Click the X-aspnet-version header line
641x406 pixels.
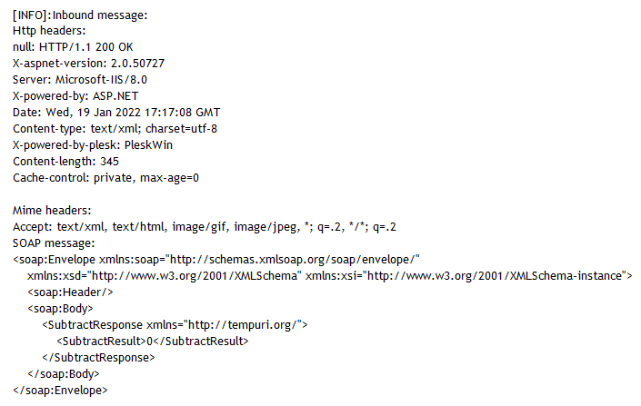point(88,64)
